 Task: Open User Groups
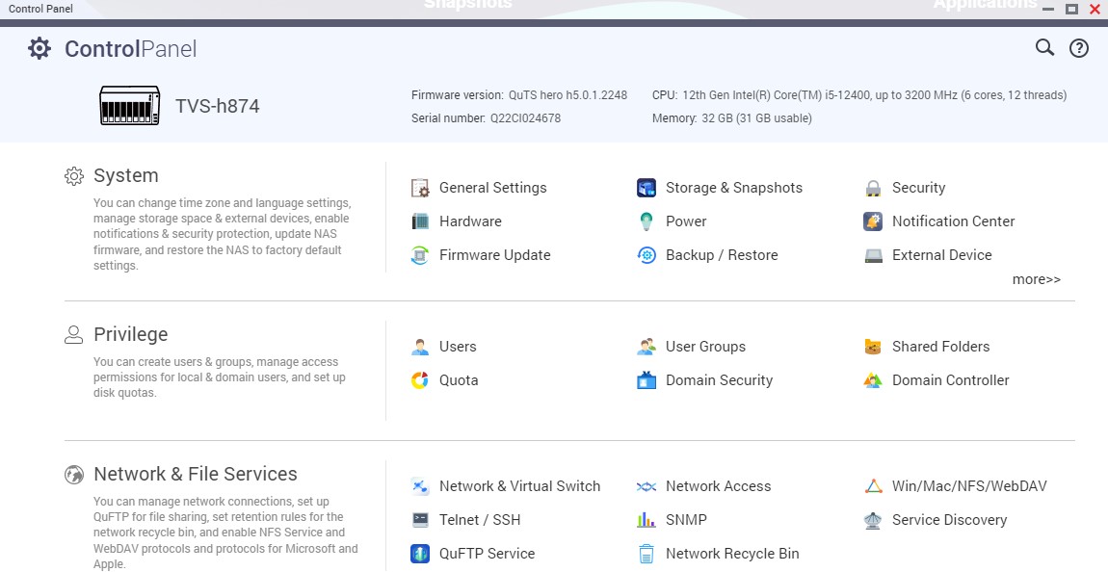click(x=705, y=347)
